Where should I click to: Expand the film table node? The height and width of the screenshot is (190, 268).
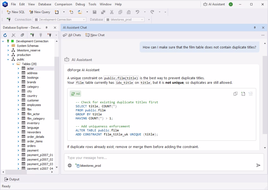click(x=18, y=109)
